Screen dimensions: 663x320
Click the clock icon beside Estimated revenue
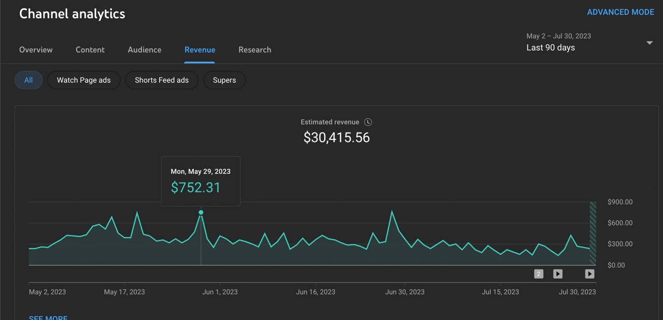[x=368, y=122]
